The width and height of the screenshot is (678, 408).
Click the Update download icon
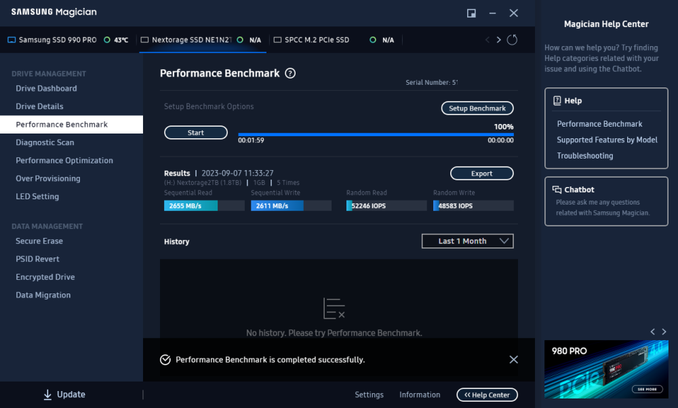[47, 394]
